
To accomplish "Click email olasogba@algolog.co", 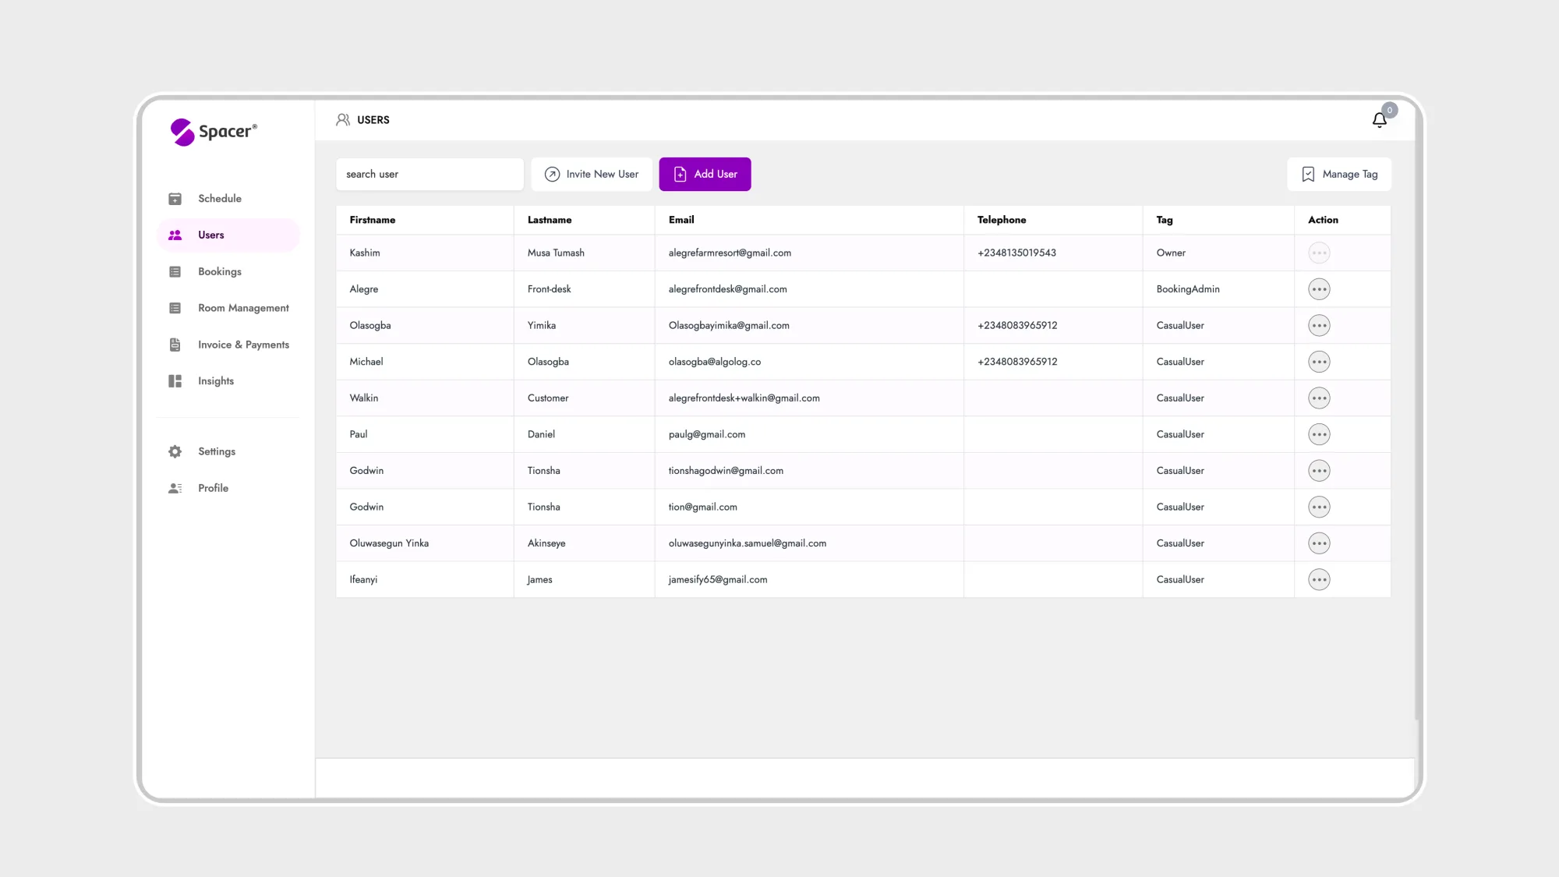I will coord(715,362).
